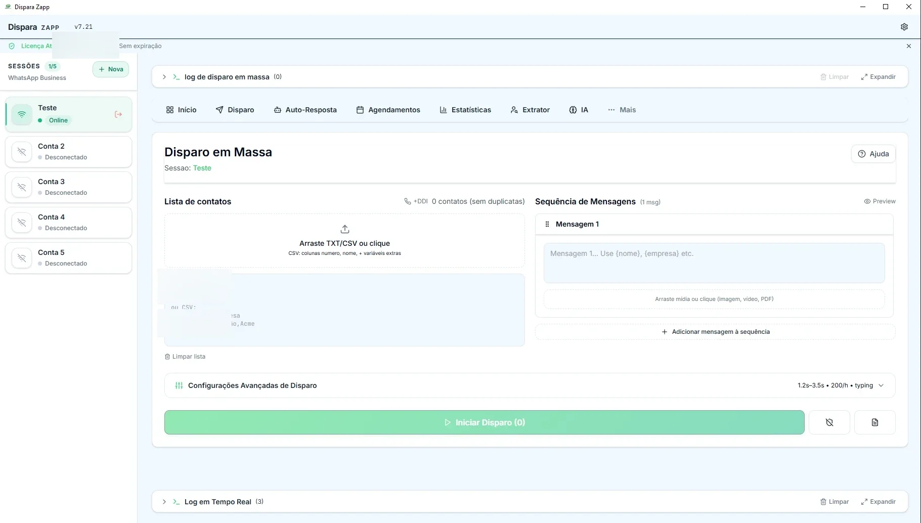921x523 pixels.
Task: Open the Início tab
Action: (181, 110)
